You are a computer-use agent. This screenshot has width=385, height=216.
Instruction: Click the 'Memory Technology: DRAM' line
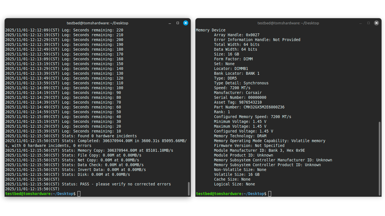pos(240,136)
